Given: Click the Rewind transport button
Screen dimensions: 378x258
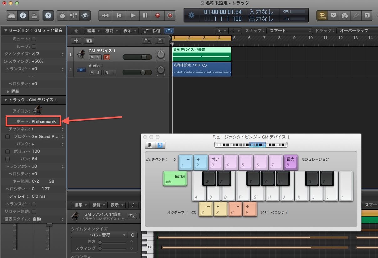Looking at the screenshot, I should pyautogui.click(x=105, y=15).
